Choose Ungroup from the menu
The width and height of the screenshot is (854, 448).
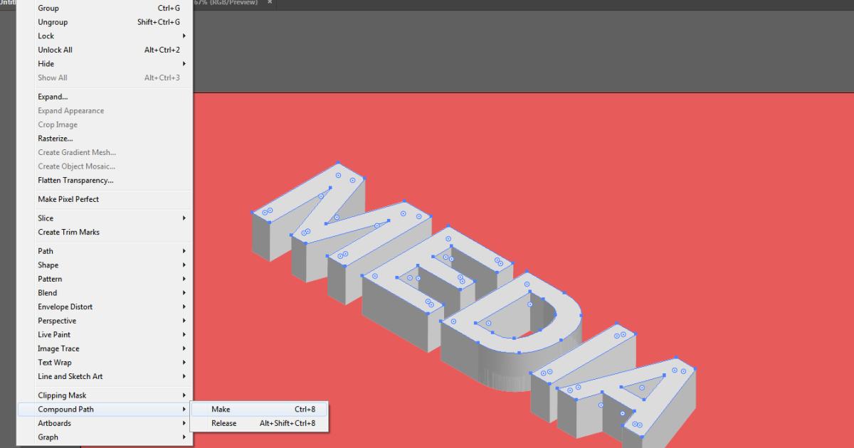point(52,22)
